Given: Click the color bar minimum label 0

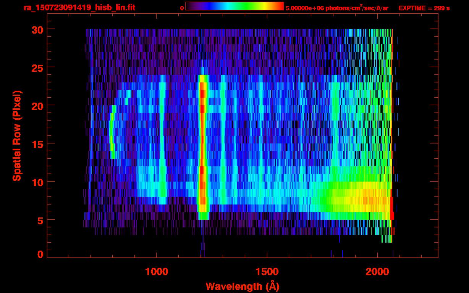Looking at the screenshot, I should pyautogui.click(x=182, y=8).
